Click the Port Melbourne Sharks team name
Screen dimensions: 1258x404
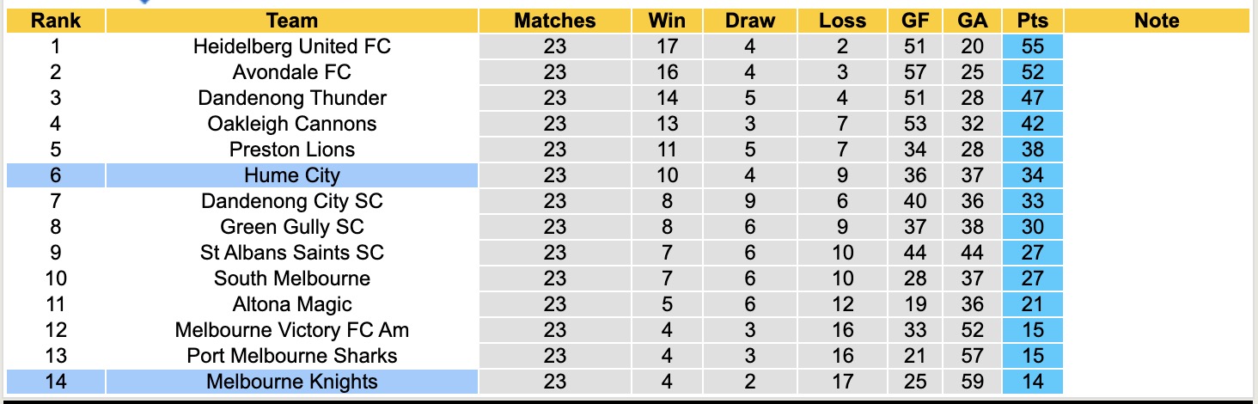click(x=292, y=356)
